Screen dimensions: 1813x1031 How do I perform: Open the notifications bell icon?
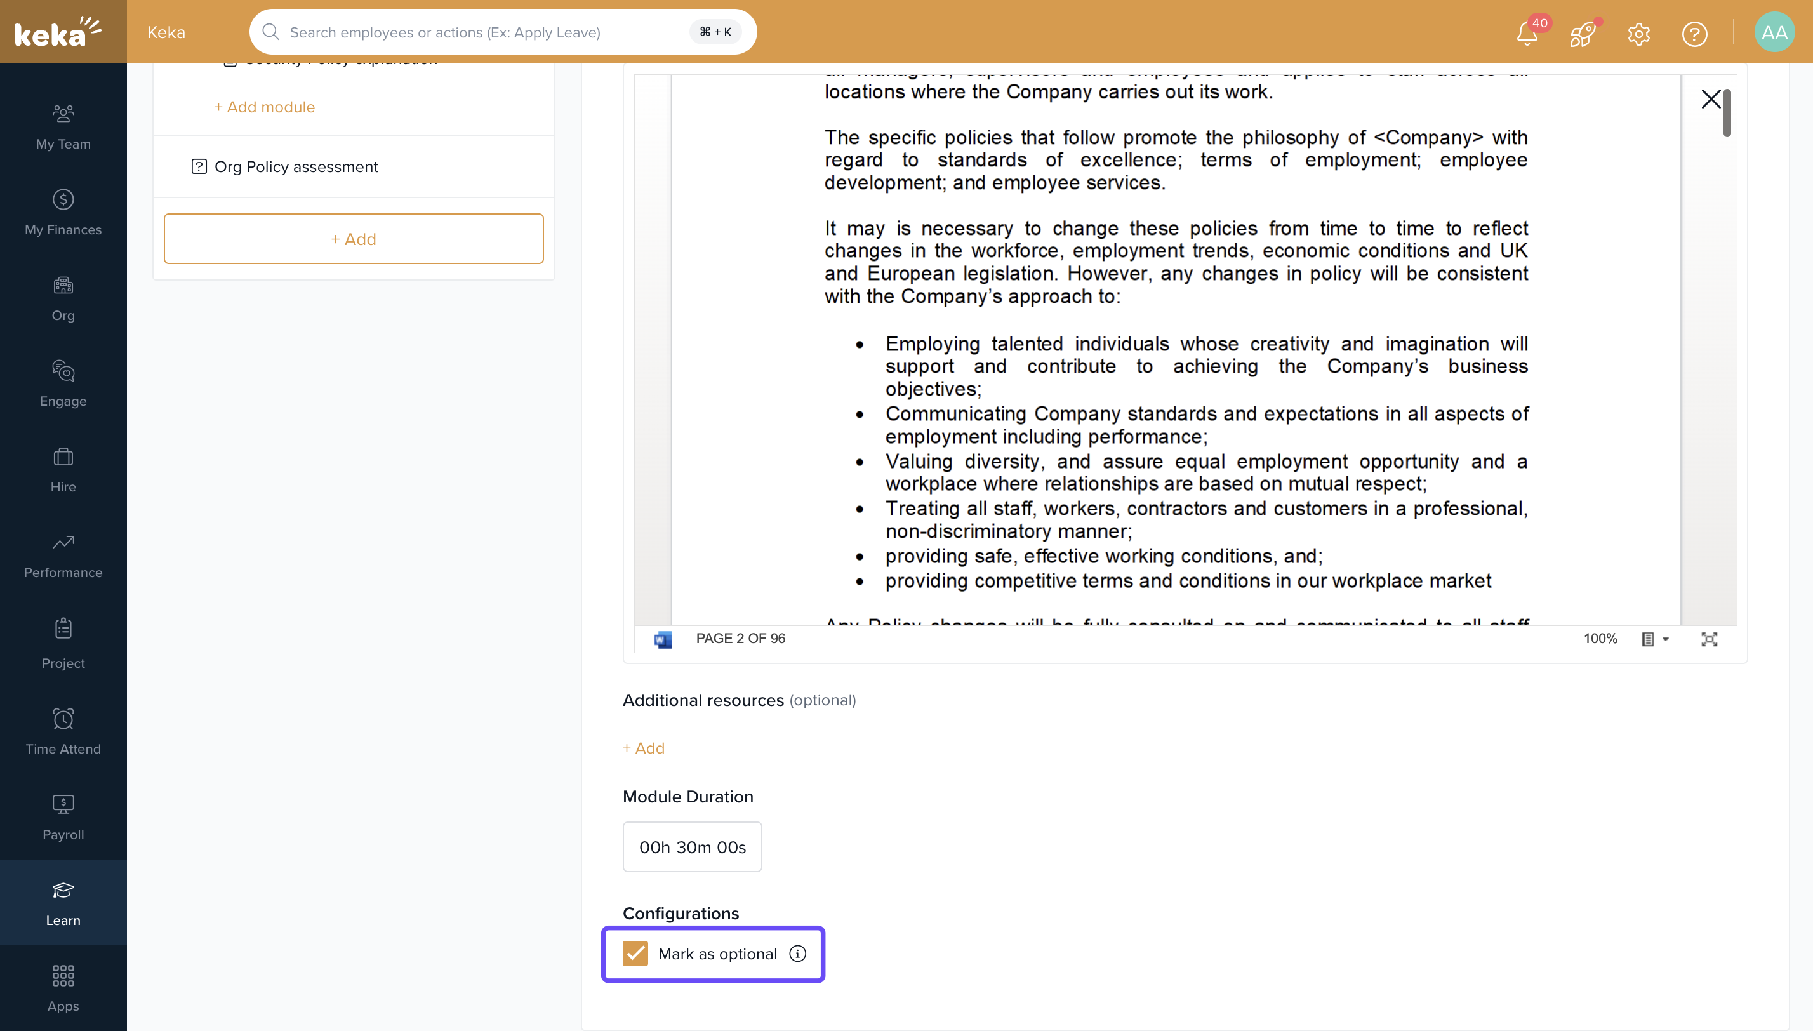click(1527, 33)
